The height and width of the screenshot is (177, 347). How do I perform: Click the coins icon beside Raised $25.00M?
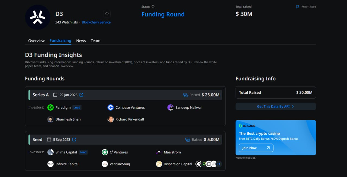[185, 95]
